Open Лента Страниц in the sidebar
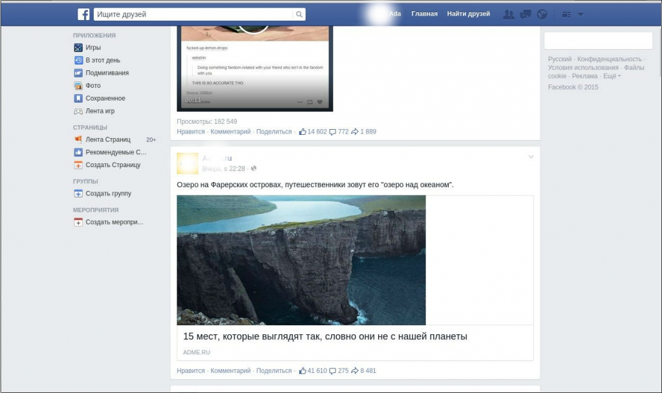This screenshot has width=662, height=393. click(x=108, y=139)
